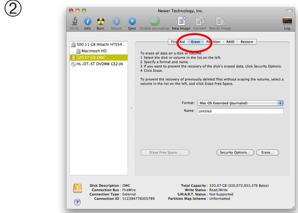Click the S.M.A.R.T. Status value Not Supported
Viewport: 298px width, 213px height.
pyautogui.click(x=221, y=194)
